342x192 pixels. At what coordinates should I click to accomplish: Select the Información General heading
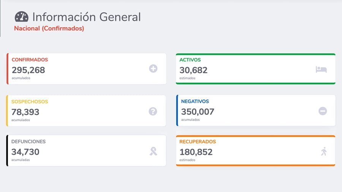pos(86,17)
